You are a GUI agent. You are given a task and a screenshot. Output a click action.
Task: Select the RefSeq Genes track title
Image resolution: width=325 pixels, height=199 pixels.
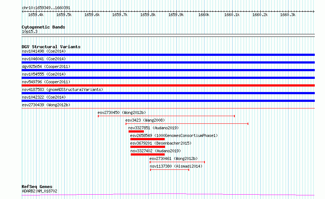pos(37,187)
